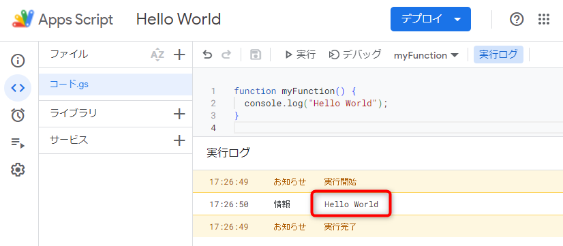Viewport: 563px width, 246px height.
Task: Select the コード.gs file
Action: tap(116, 84)
